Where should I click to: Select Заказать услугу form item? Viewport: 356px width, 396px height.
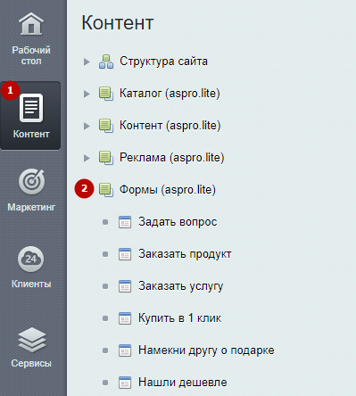tap(181, 286)
